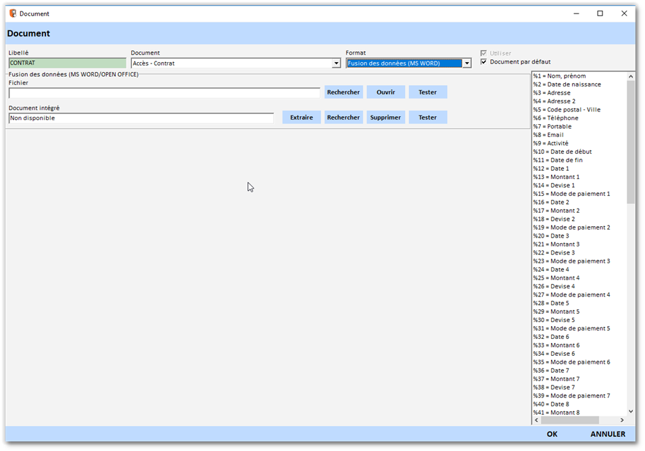Open the Format dropdown arrow
Viewport: 645px width, 451px height.
click(467, 63)
